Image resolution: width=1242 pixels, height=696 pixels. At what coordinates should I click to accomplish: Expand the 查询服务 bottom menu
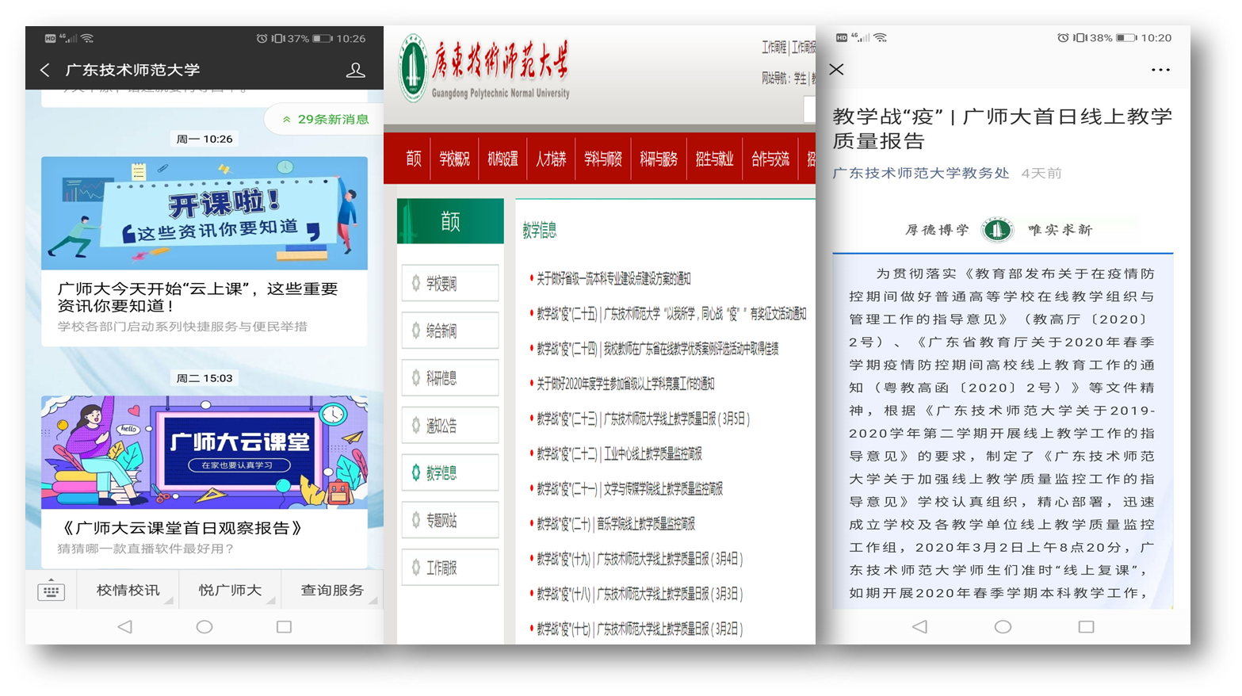point(332,591)
